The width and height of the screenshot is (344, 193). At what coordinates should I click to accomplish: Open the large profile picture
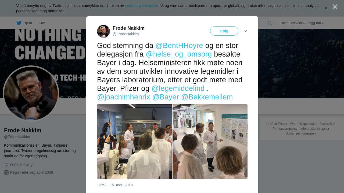[x=31, y=94]
